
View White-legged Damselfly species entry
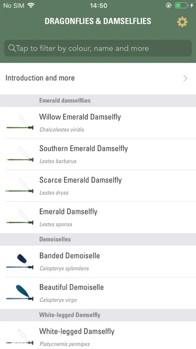pyautogui.click(x=98, y=335)
